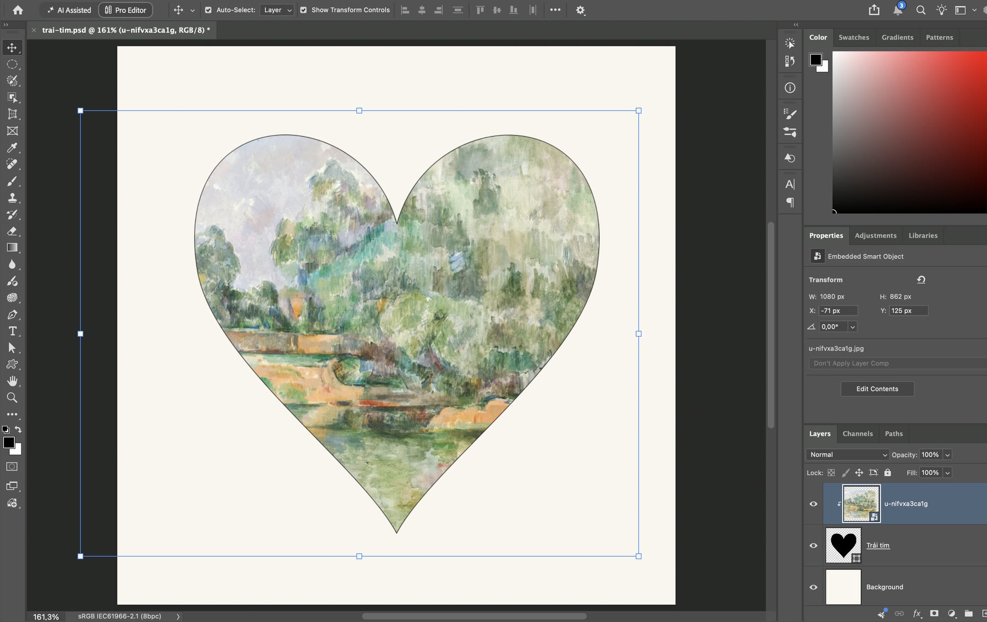Select the Zoom tool

(x=12, y=398)
